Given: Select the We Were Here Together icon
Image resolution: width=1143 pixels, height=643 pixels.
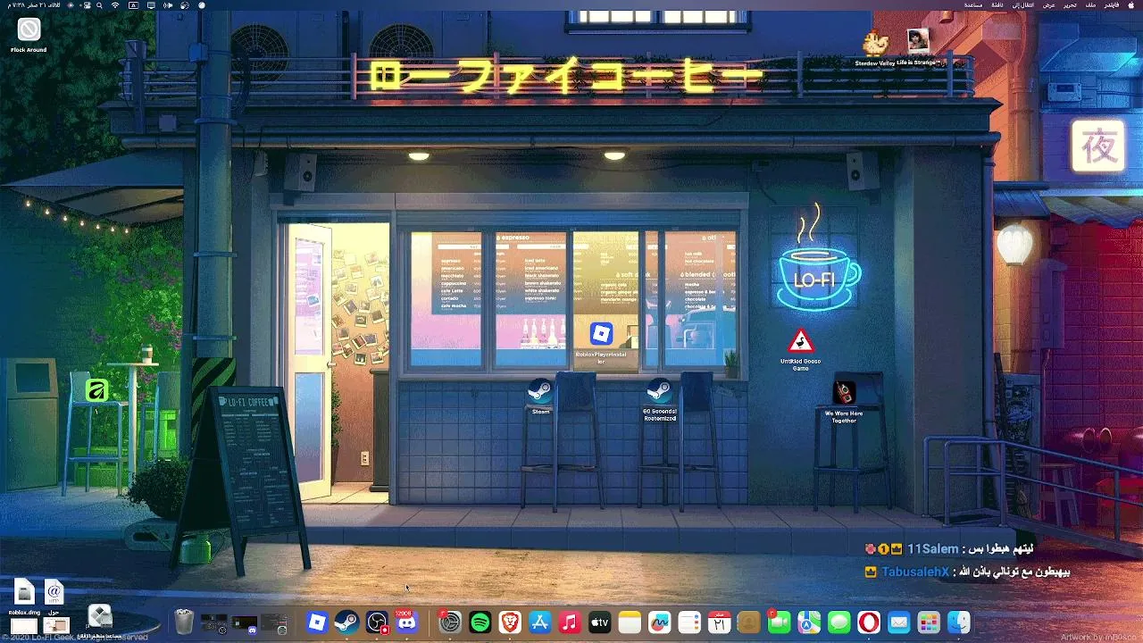Looking at the screenshot, I should point(844,393).
